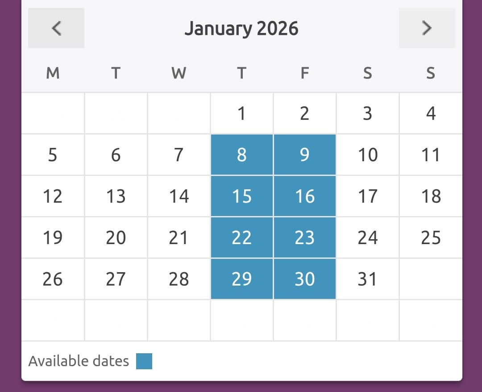Screen dimensions: 482x392
Task: Click the available dates blue legend swatch
Action: point(144,361)
